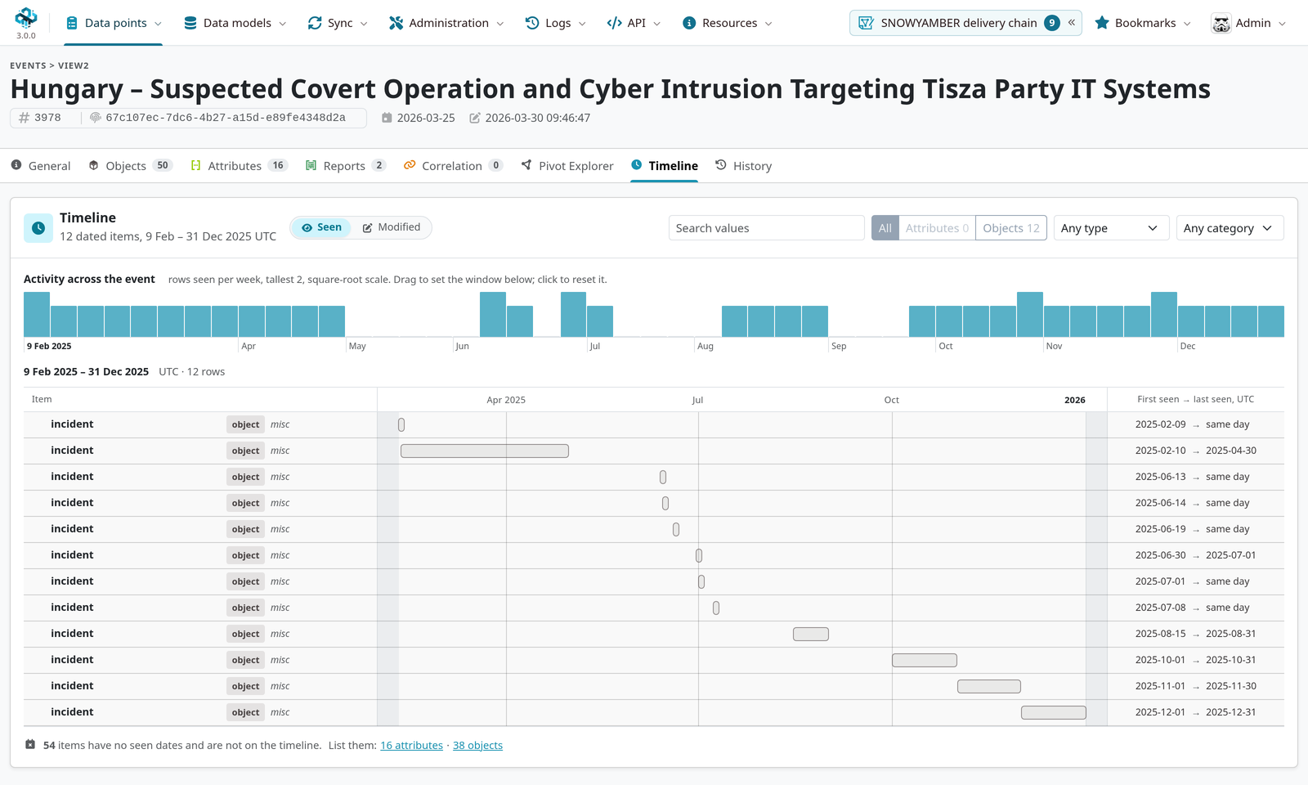
Task: Click the Admin avatar icon
Action: pos(1221,24)
